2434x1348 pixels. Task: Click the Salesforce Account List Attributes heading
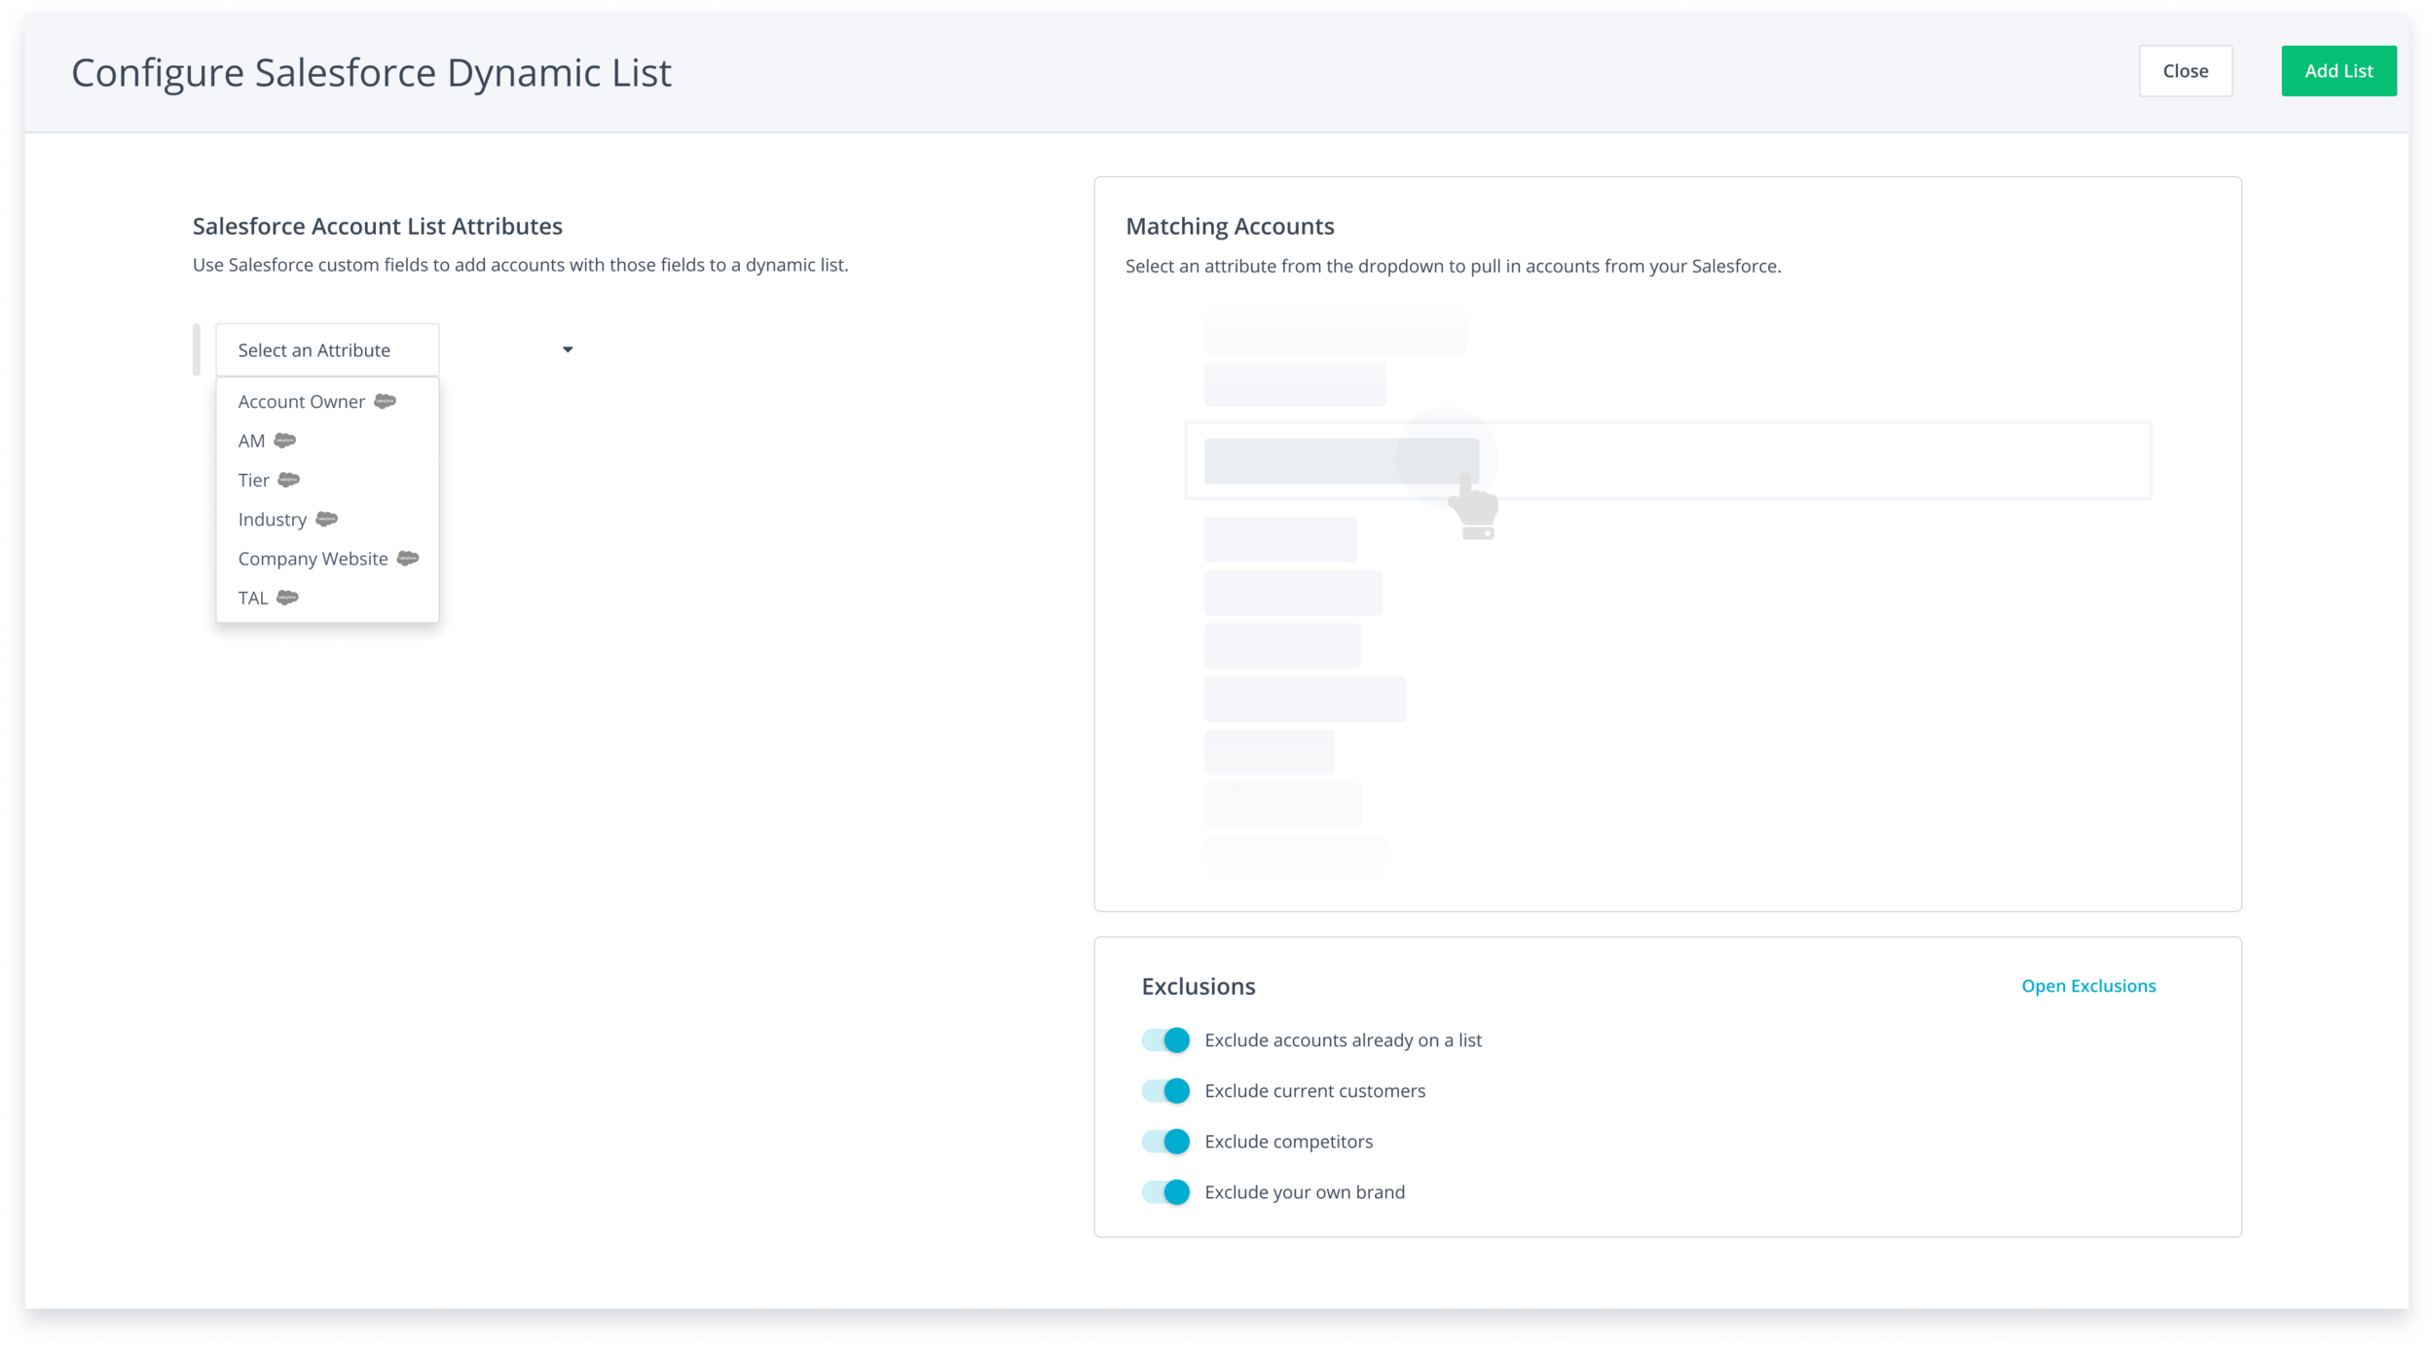[378, 226]
